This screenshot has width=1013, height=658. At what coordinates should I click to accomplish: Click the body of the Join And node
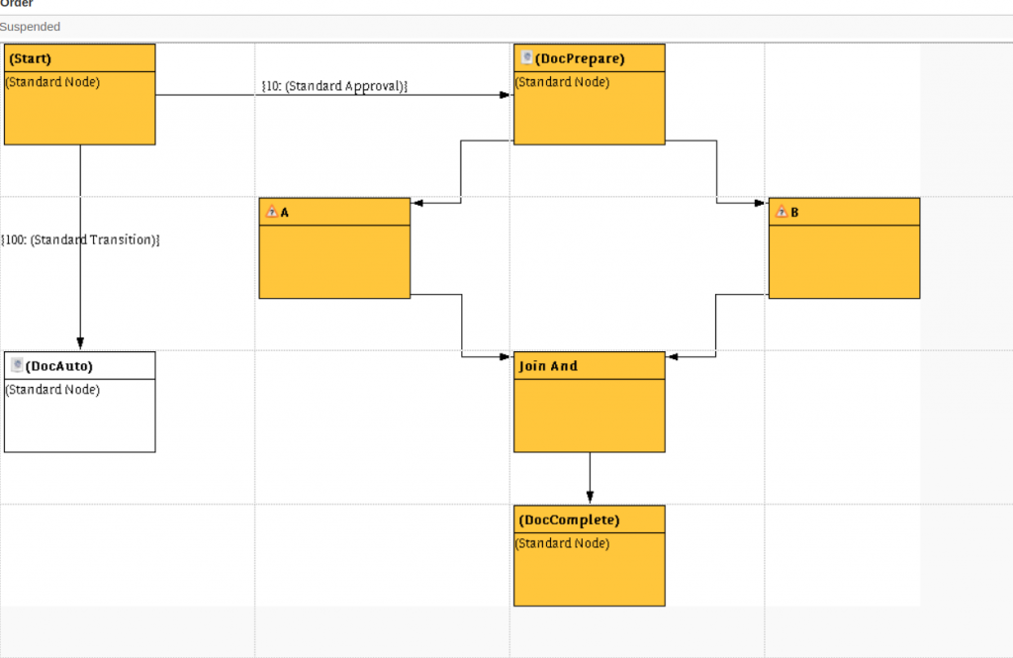(x=590, y=416)
